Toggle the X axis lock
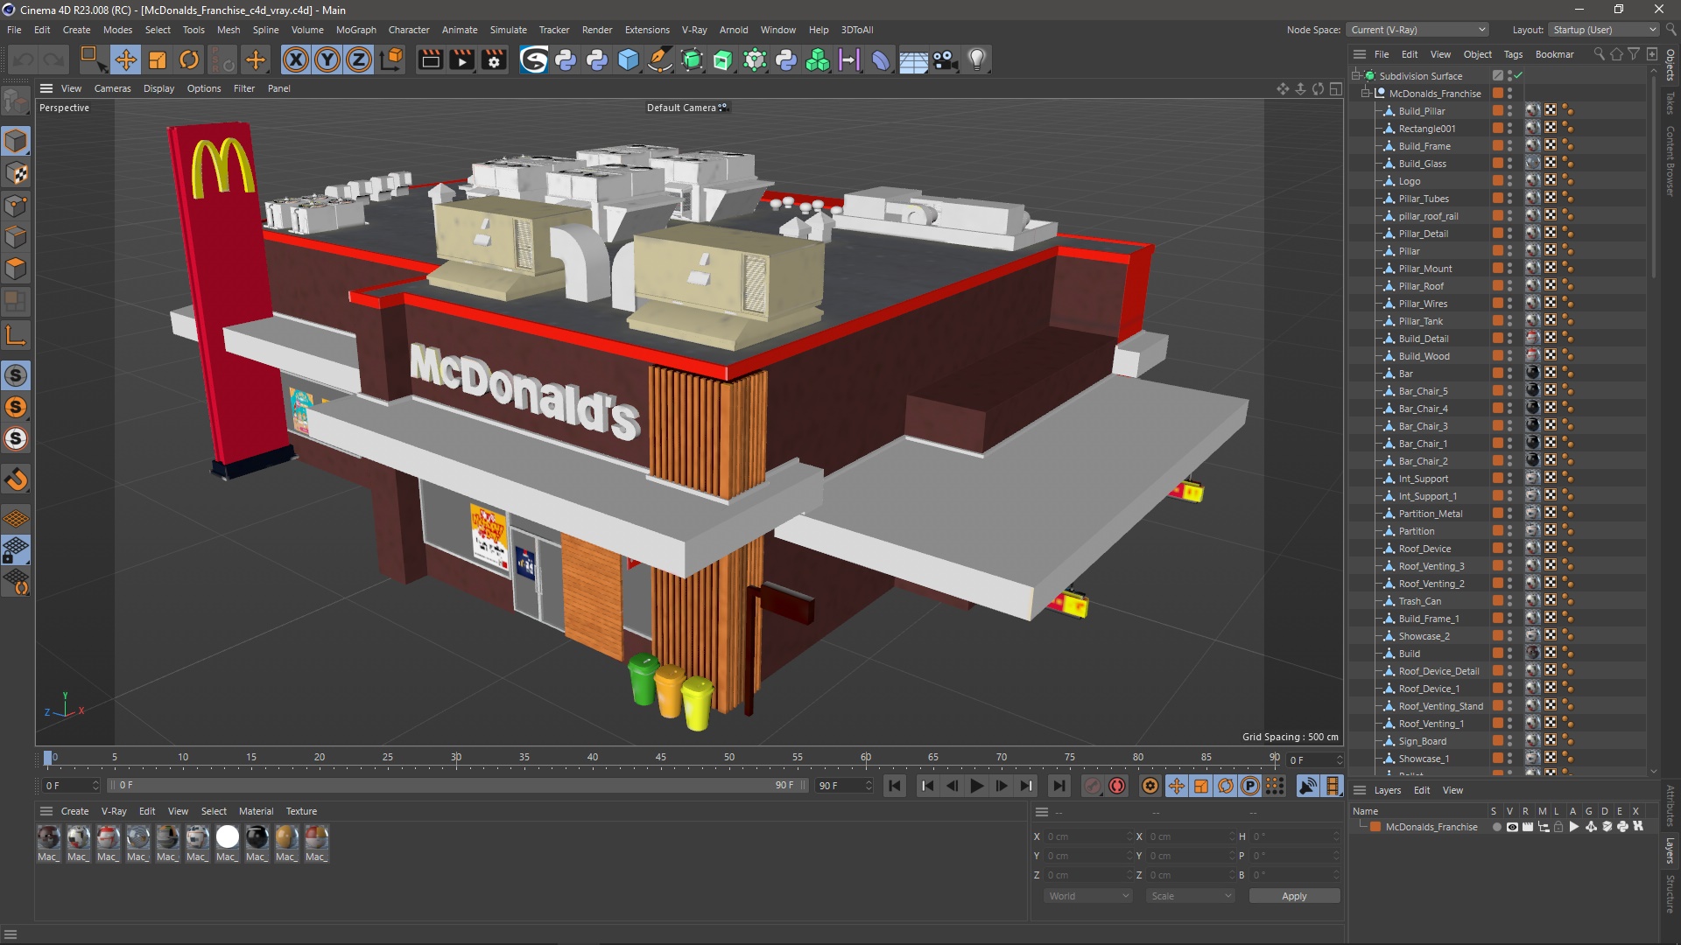The height and width of the screenshot is (945, 1681). (x=296, y=60)
